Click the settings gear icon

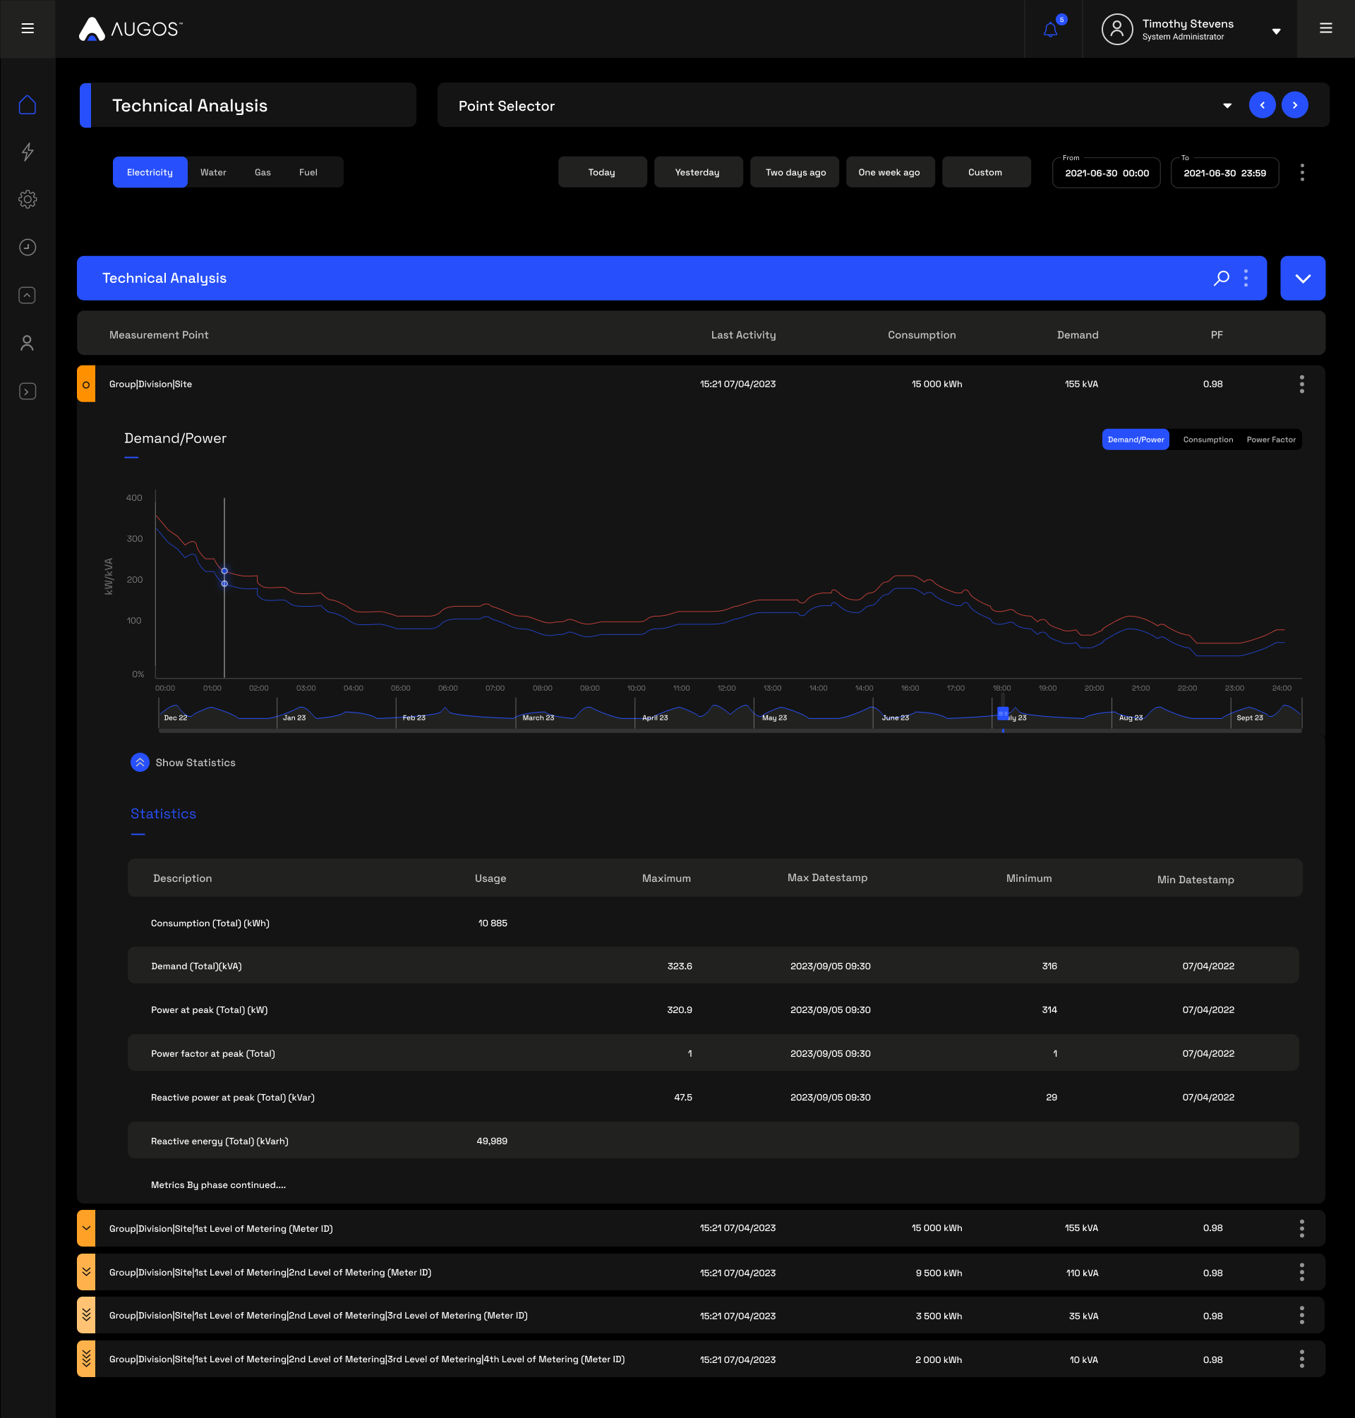[x=28, y=199]
